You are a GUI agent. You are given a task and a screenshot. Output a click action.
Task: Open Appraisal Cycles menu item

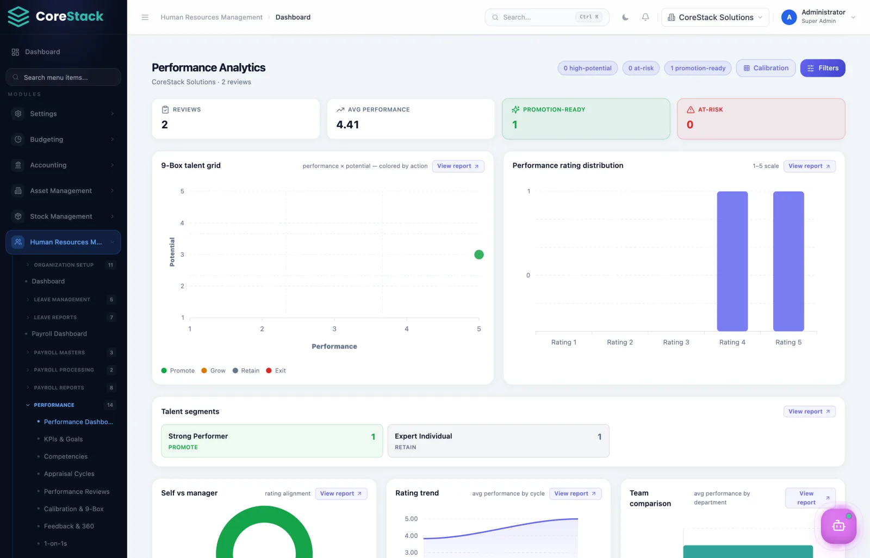pyautogui.click(x=69, y=474)
